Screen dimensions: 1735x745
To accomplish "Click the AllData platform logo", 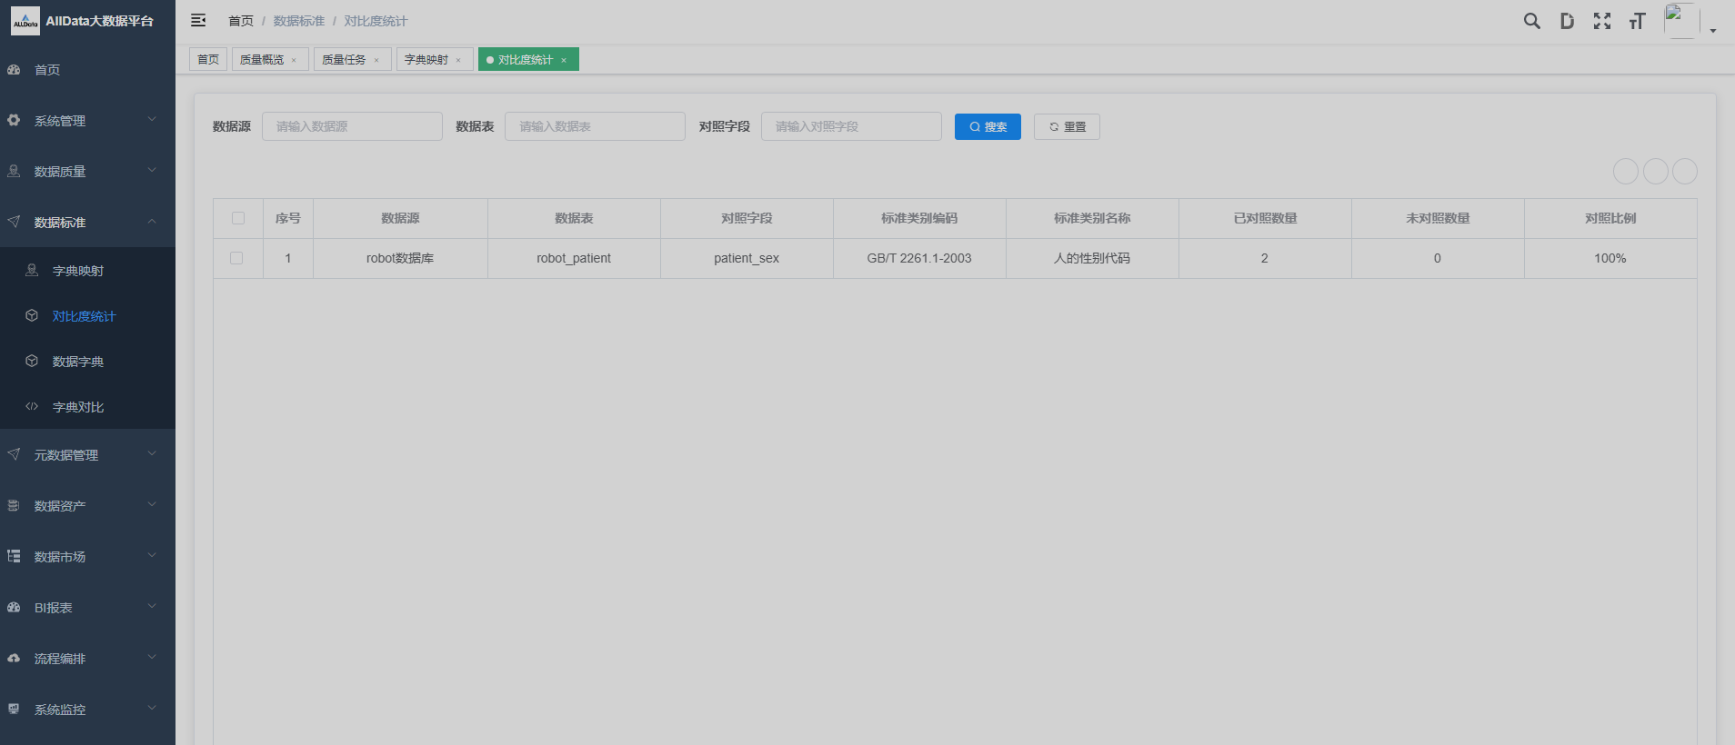I will pos(25,21).
